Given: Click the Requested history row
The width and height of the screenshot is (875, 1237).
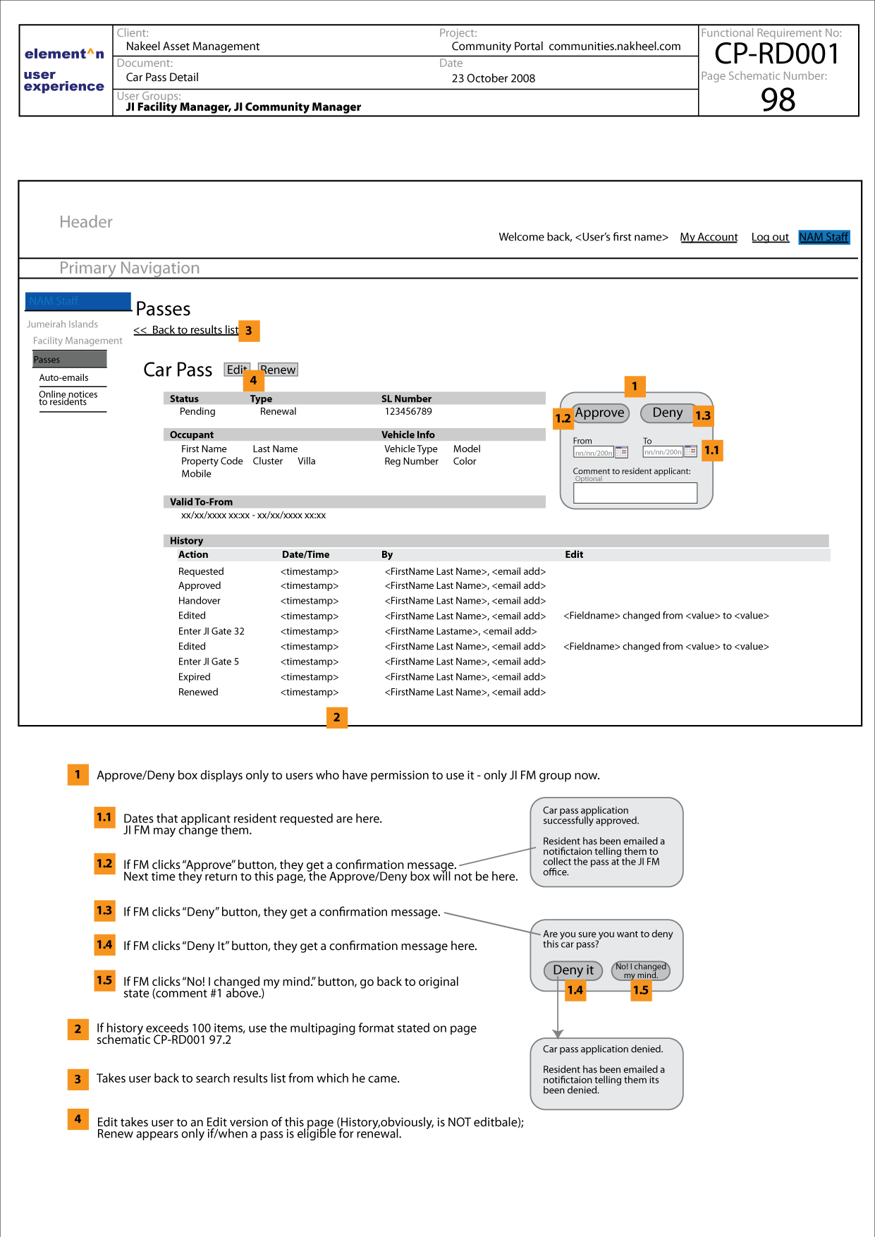Looking at the screenshot, I should click(362, 572).
